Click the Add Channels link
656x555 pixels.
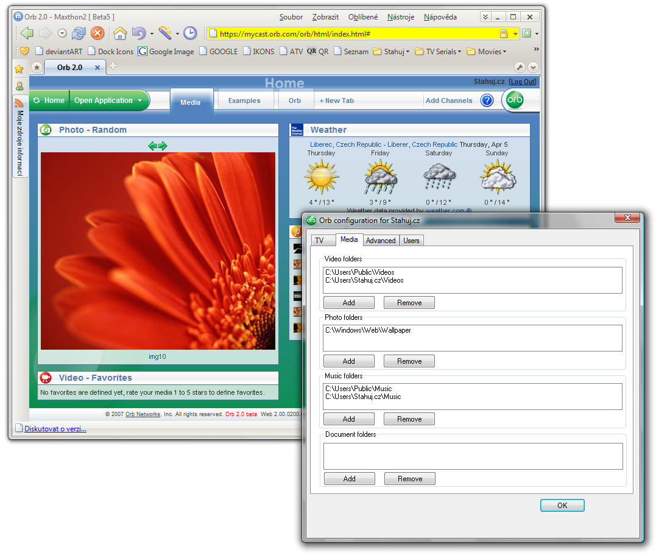point(449,101)
